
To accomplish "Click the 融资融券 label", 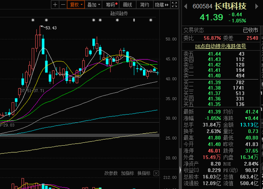I will click(119, 13).
